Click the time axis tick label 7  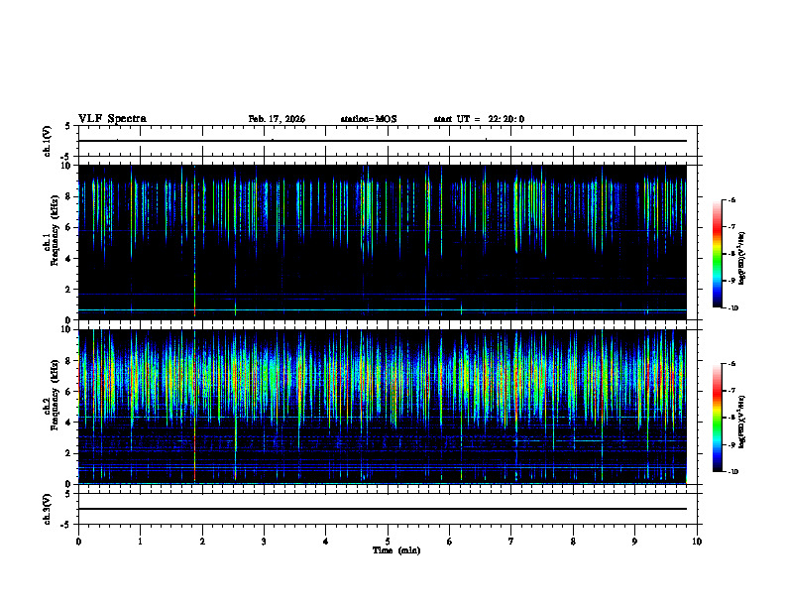point(511,542)
